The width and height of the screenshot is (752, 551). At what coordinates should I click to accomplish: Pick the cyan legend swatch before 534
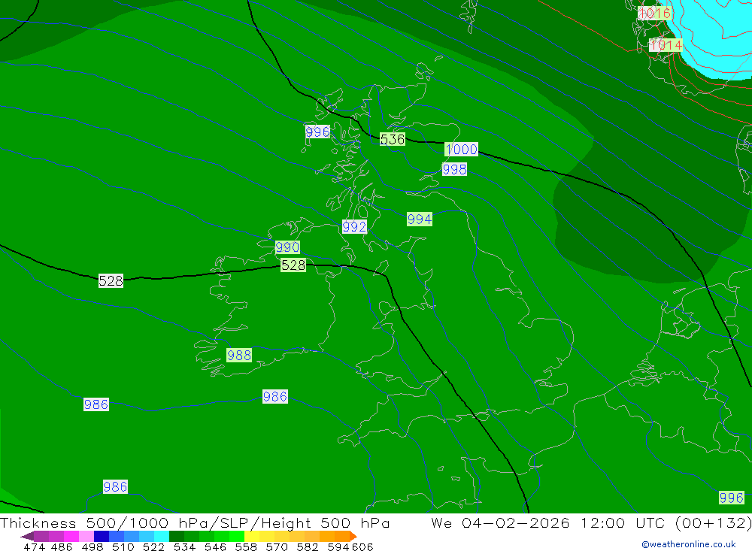(x=162, y=536)
